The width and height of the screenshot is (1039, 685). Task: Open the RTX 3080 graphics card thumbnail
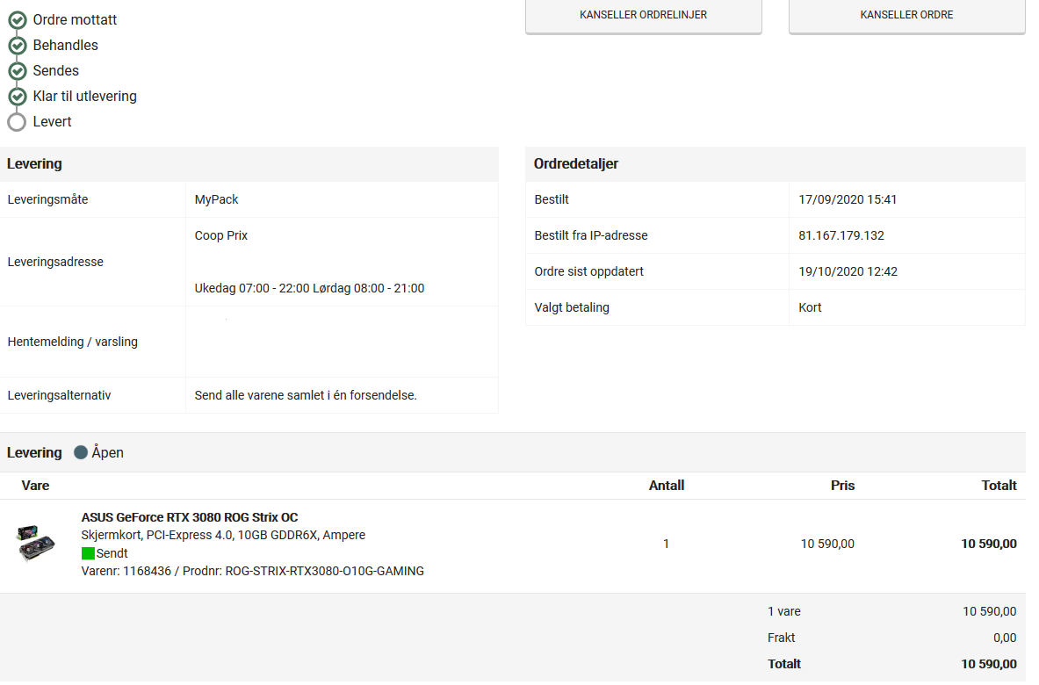[36, 544]
